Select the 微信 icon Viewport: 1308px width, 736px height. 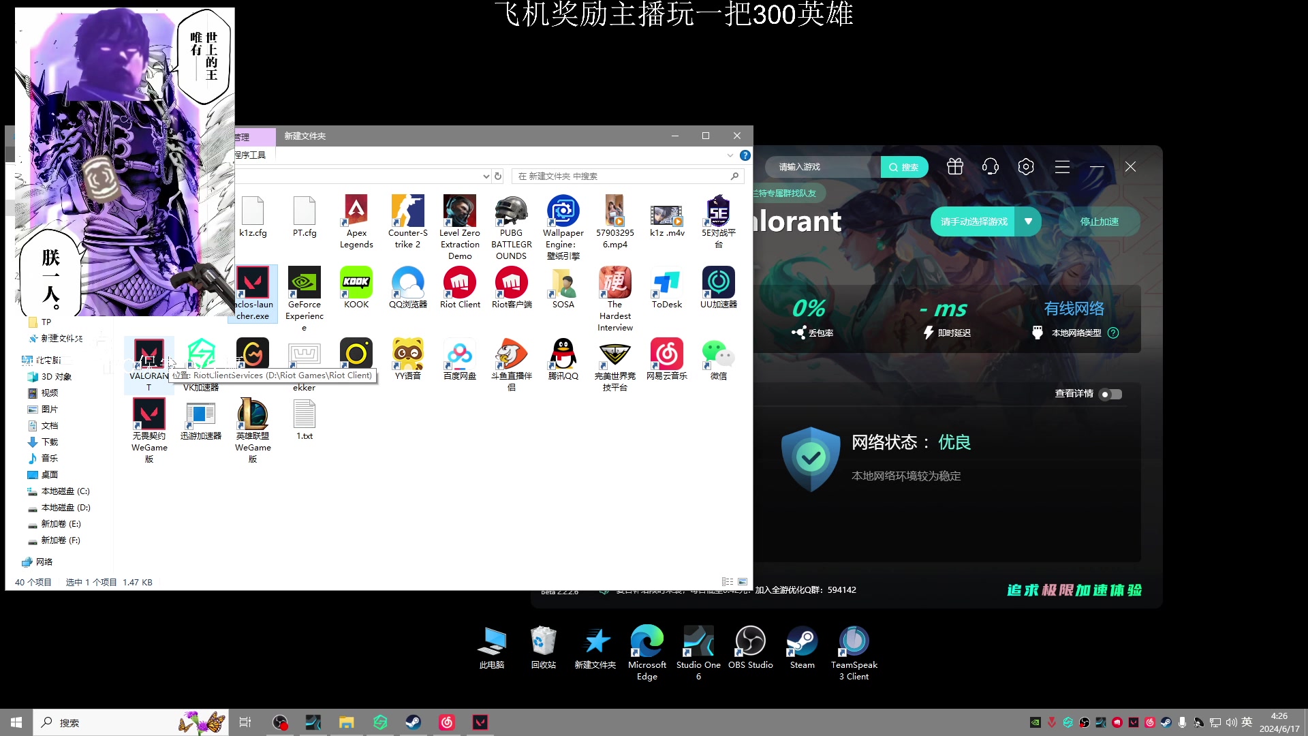(719, 359)
